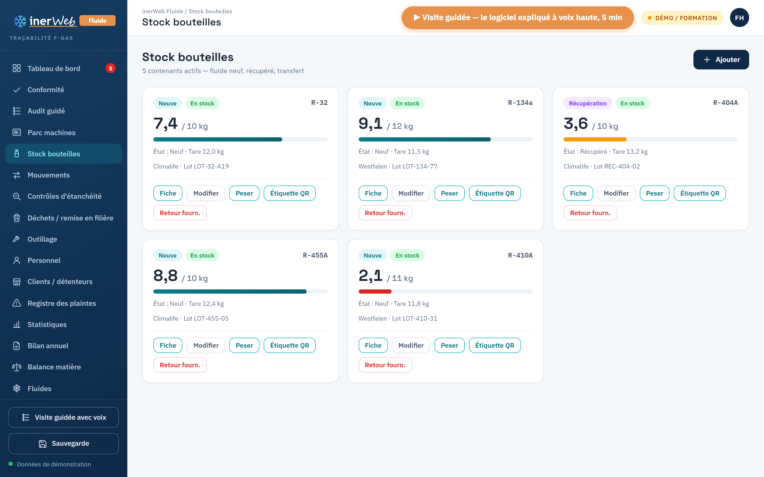The image size is (764, 477).
Task: Weigh the R-404A bottle with Peser
Action: [x=654, y=193]
